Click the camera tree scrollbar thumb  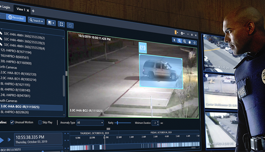[64, 86]
